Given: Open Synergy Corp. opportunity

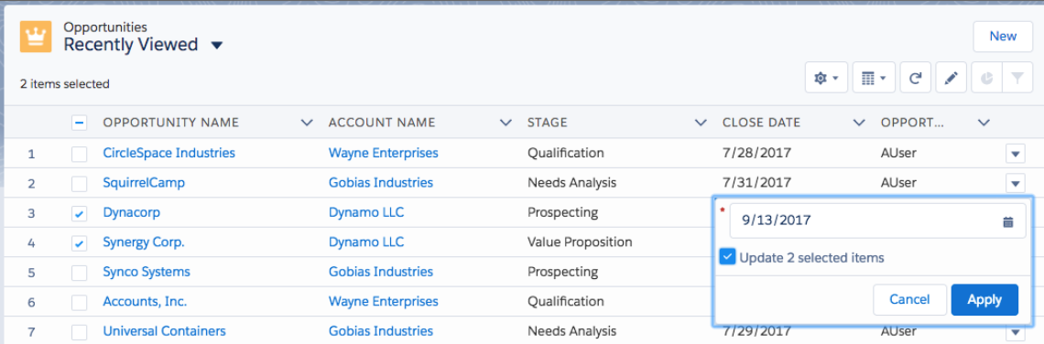Looking at the screenshot, I should pos(144,242).
